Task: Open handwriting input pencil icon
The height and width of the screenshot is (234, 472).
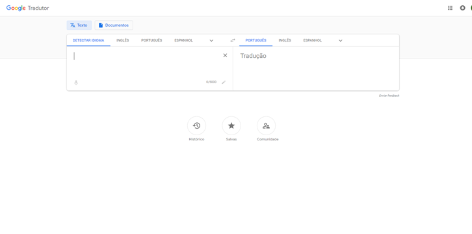Action: [224, 82]
